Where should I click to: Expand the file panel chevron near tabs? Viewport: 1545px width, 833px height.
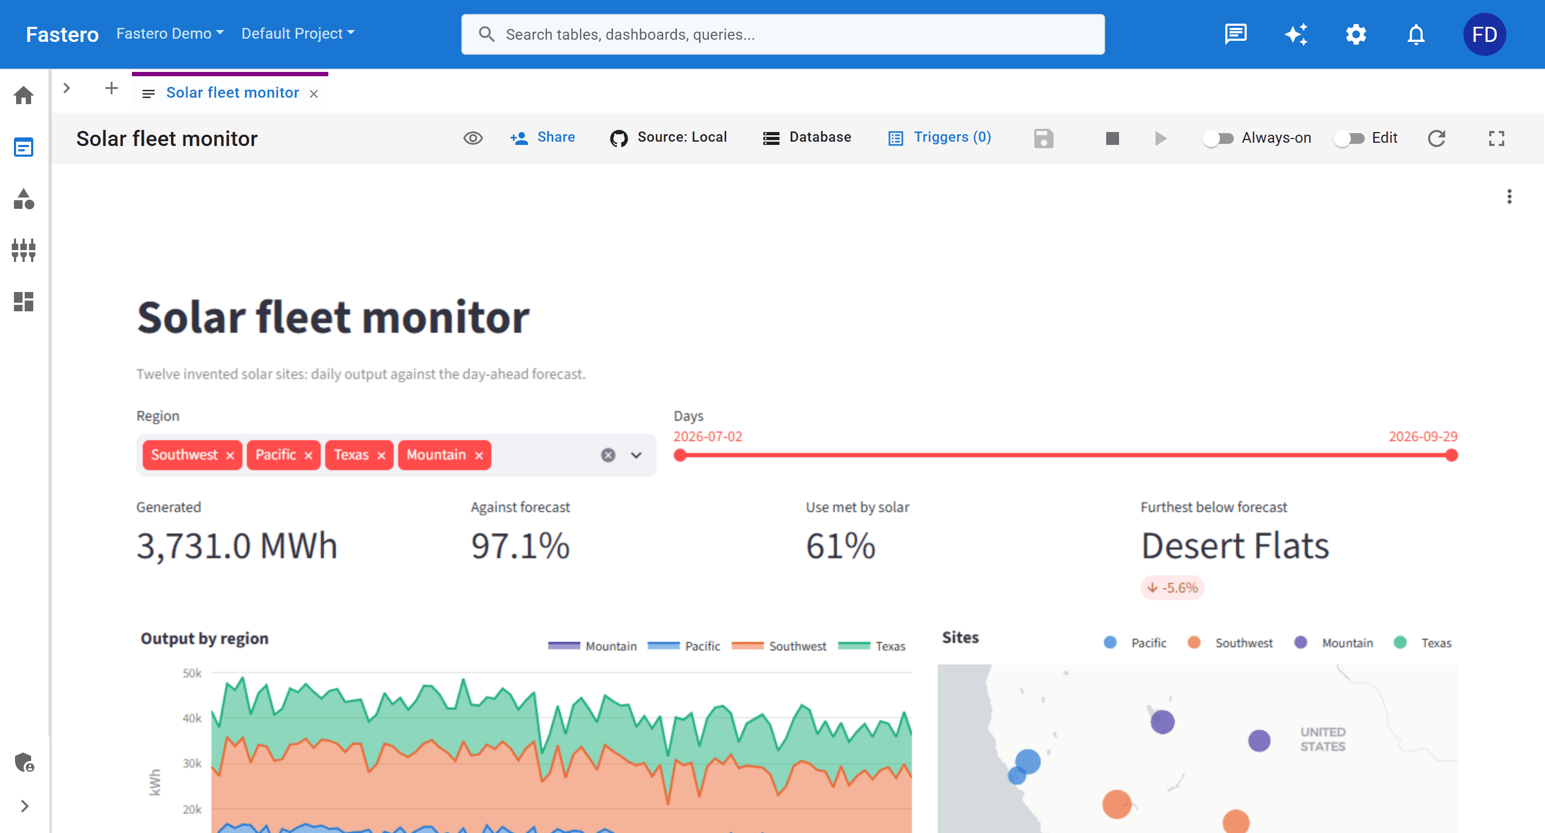[67, 88]
